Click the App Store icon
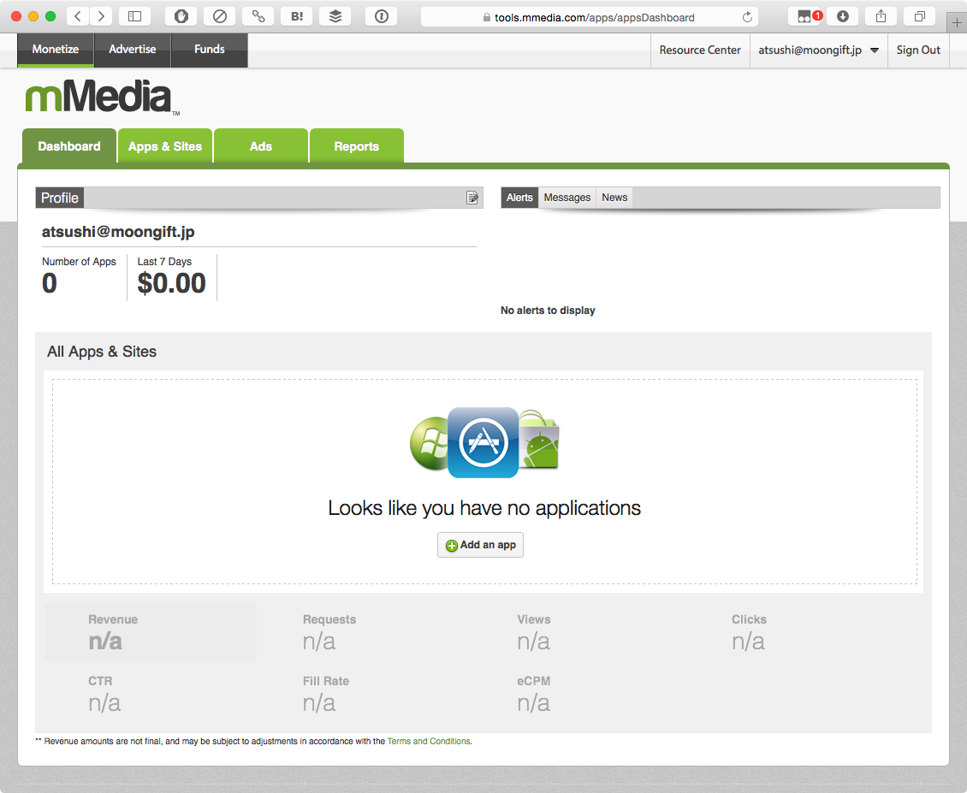The width and height of the screenshot is (967, 793). pos(483,443)
